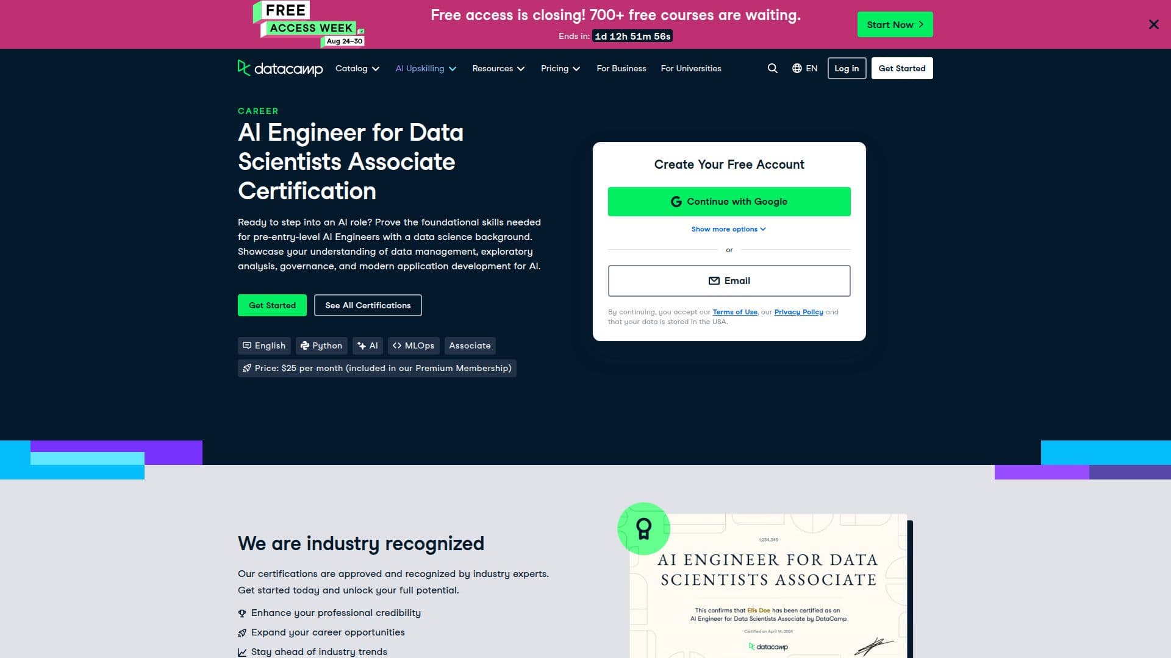Click the English tag
The image size is (1171, 658).
click(264, 345)
